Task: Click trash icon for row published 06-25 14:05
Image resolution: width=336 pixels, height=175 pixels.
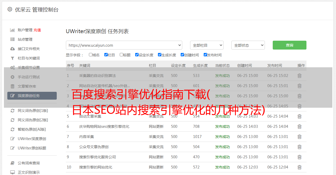Action: click(299, 106)
